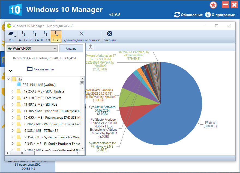The width and height of the screenshot is (240, 173).
Task: Open the H:\ (WinToHDD) drive dropdown
Action: coord(32,49)
